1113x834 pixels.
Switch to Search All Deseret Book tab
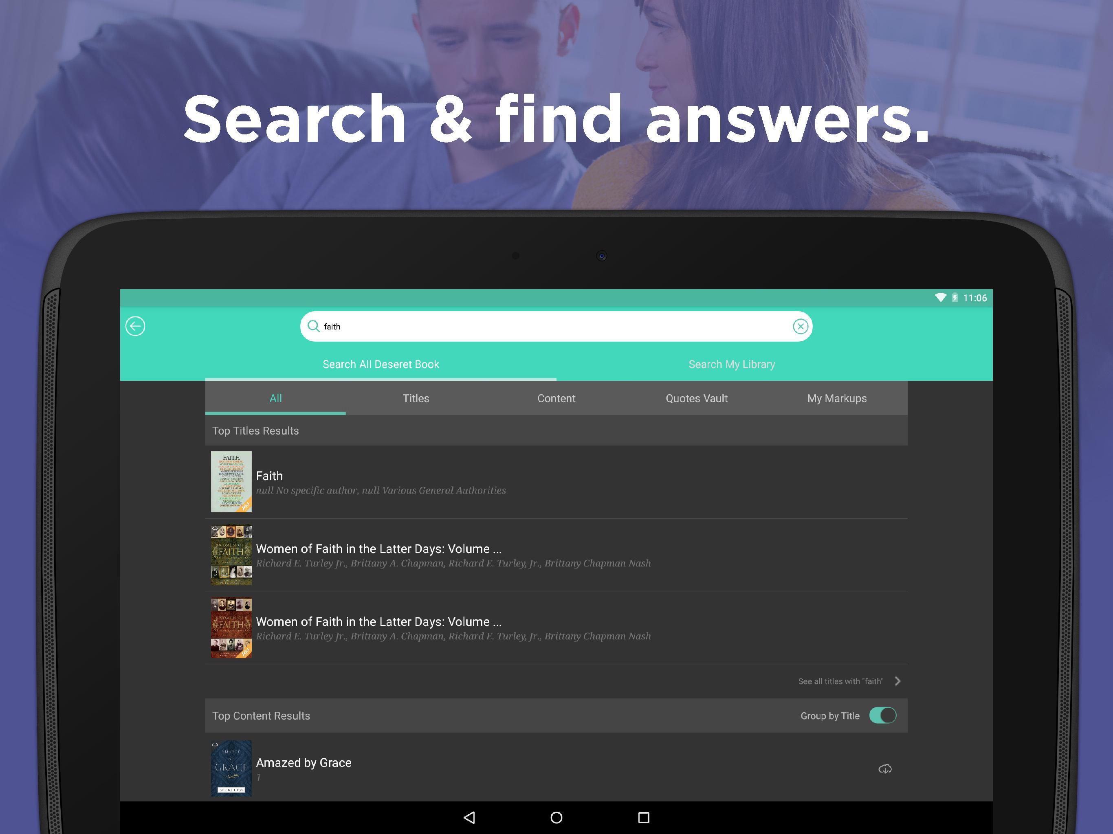tap(381, 364)
